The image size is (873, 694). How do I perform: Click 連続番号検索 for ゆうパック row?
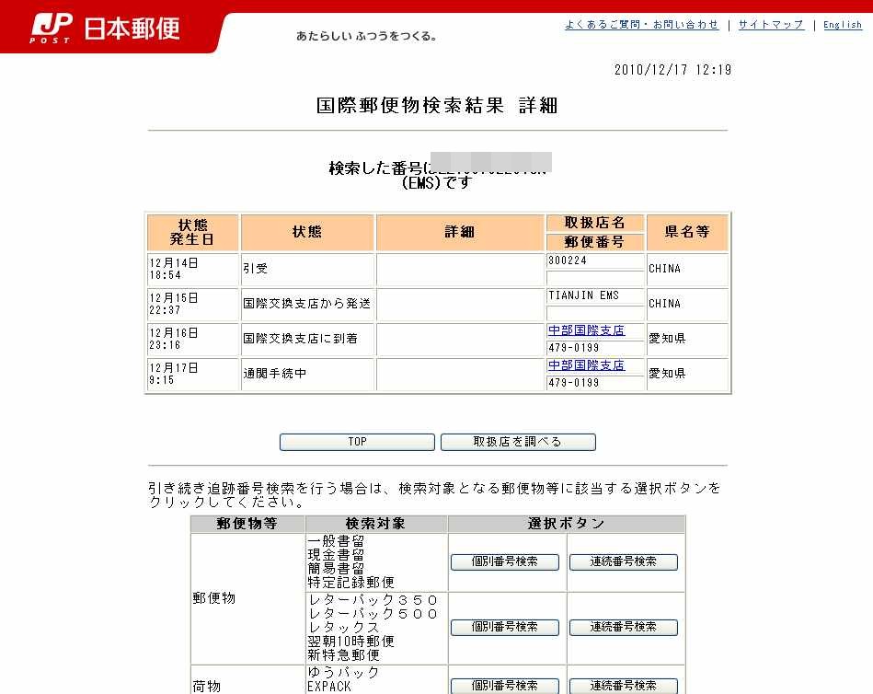(623, 685)
